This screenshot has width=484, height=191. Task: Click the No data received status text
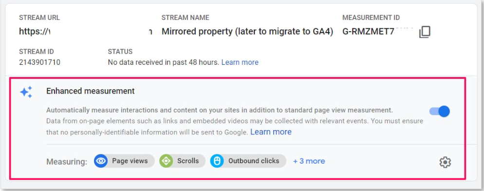163,62
